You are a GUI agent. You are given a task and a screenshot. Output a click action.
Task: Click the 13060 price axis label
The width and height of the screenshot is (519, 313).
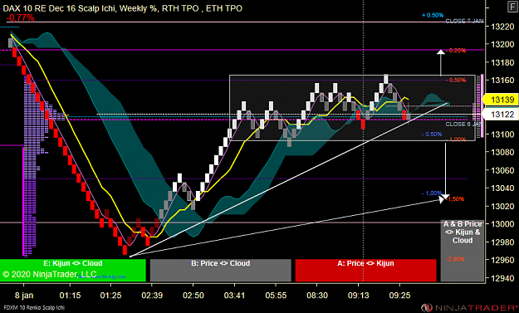tap(502, 170)
